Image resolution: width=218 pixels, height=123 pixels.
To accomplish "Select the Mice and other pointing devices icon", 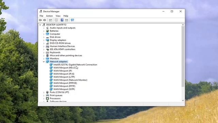I will point(47,55).
